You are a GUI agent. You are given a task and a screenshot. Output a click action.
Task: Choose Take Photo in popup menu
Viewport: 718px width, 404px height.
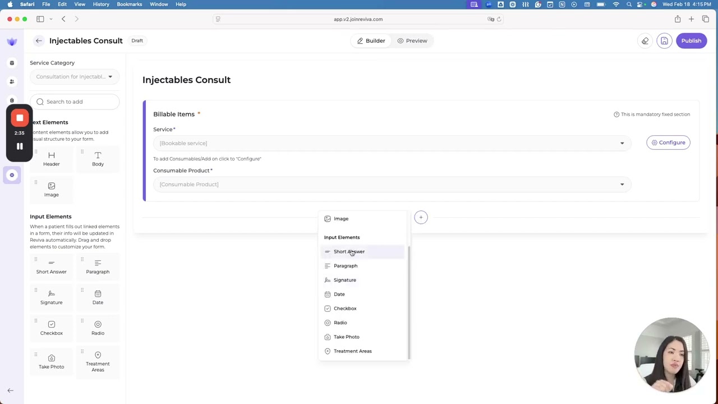[363, 337]
